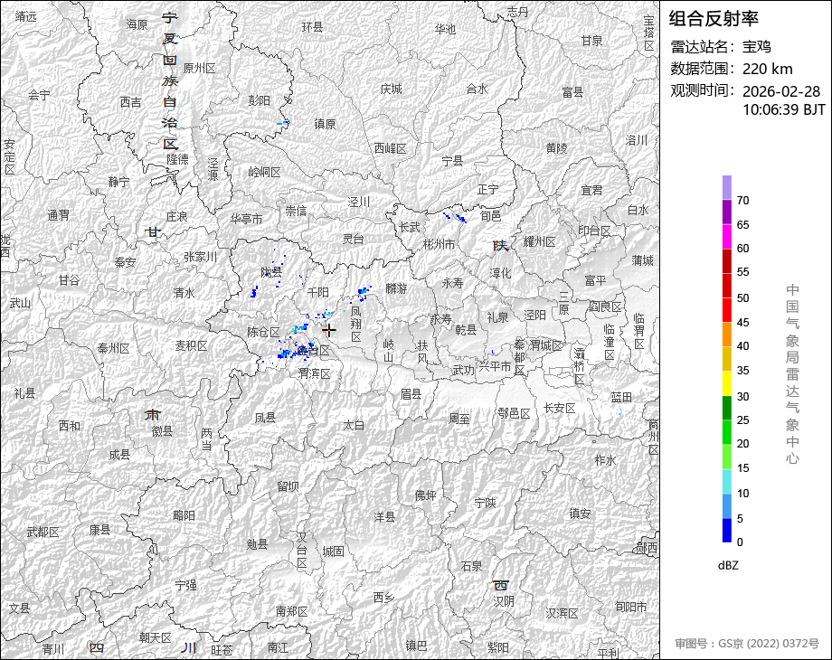Viewport: 832px width, 660px height.
Task: Pick the cyan 10–15 dBZ legend color
Action: coord(727,481)
